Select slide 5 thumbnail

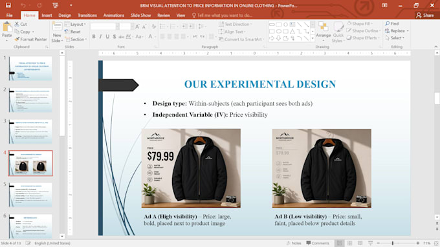point(30,195)
